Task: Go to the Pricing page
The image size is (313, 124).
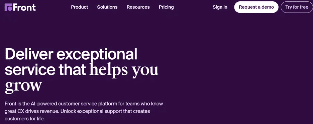Action: click(166, 7)
